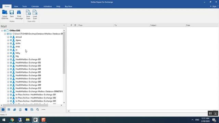Open File Explorer from the taskbar
Screen dimensions: 219x123
click(x=28, y=120)
